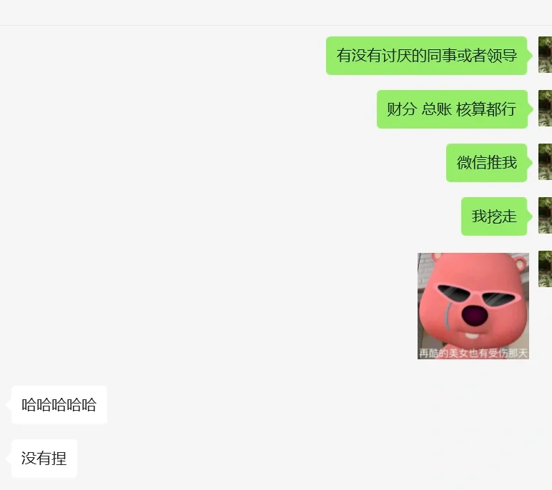Click the avatar next to '我挖走'
The width and height of the screenshot is (552, 490).
coord(546,215)
